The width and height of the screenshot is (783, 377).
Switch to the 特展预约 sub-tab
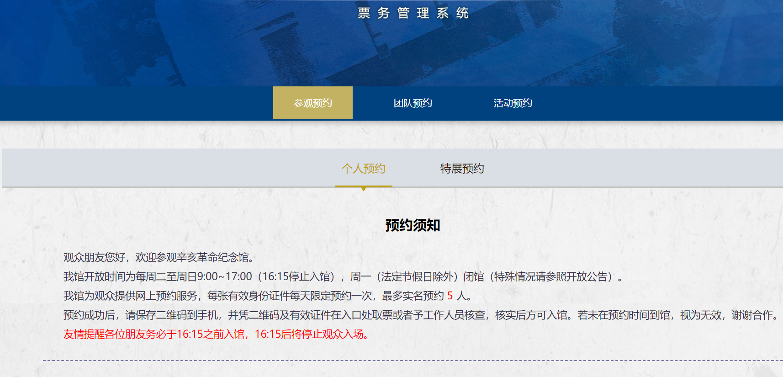click(x=462, y=169)
